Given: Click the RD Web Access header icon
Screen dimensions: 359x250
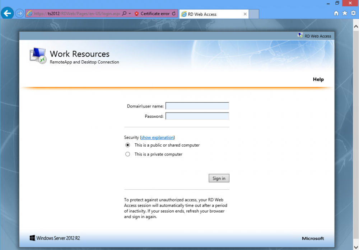Looking at the screenshot, I should click(x=300, y=35).
